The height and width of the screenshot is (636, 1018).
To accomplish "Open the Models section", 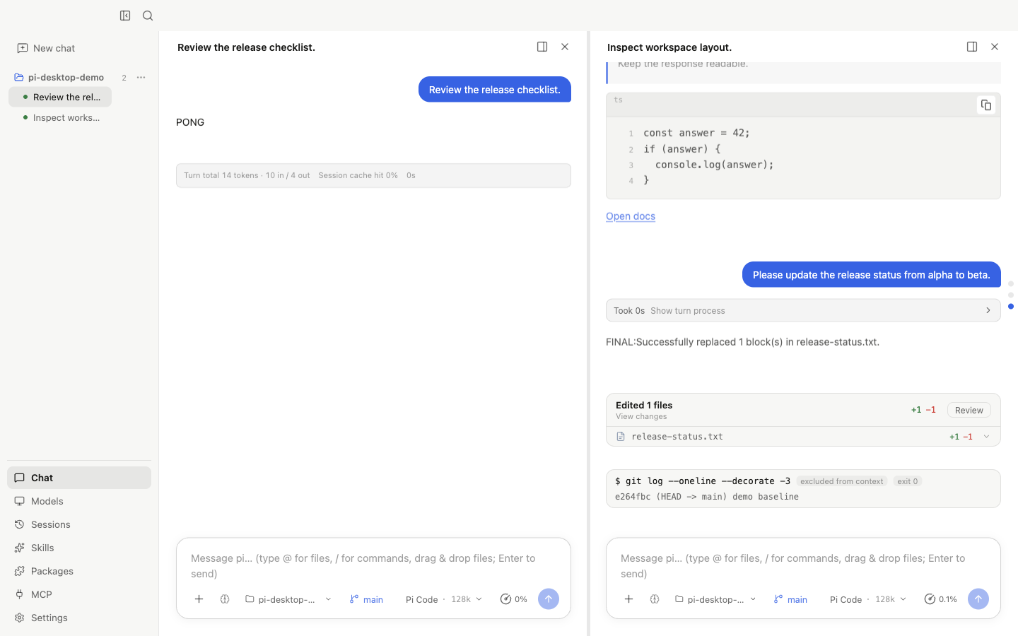I will click(79, 501).
